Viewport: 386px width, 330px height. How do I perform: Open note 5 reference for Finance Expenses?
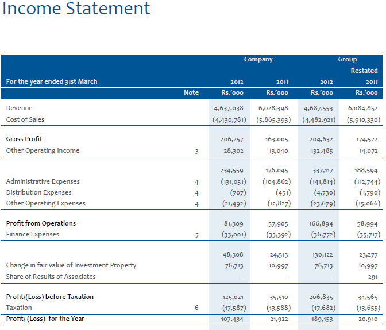pos(196,235)
